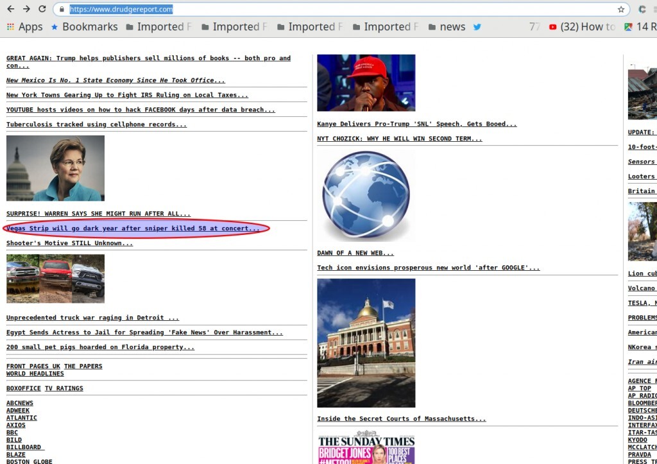Open the 'news' bookmarks folder
657x464 pixels.
click(447, 27)
